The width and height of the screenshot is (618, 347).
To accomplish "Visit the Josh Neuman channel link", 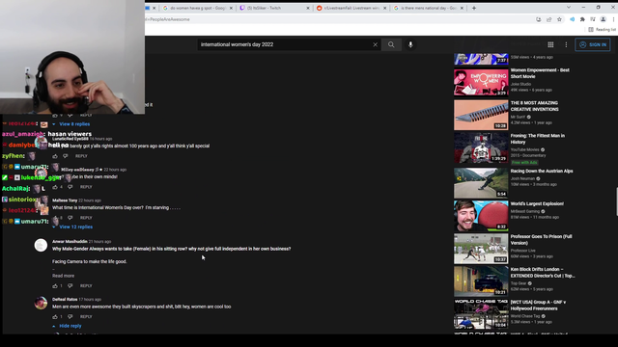I will click(522, 178).
